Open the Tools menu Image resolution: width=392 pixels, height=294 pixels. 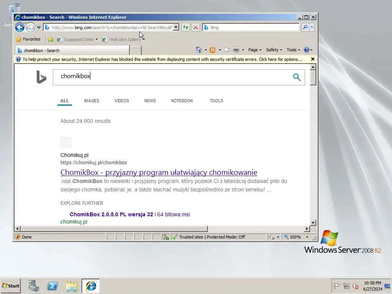pyautogui.click(x=293, y=50)
